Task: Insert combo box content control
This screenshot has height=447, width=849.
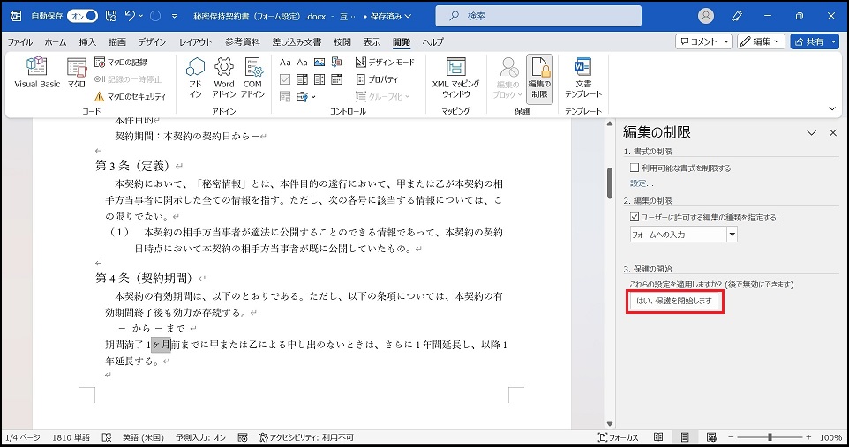Action: pos(302,79)
